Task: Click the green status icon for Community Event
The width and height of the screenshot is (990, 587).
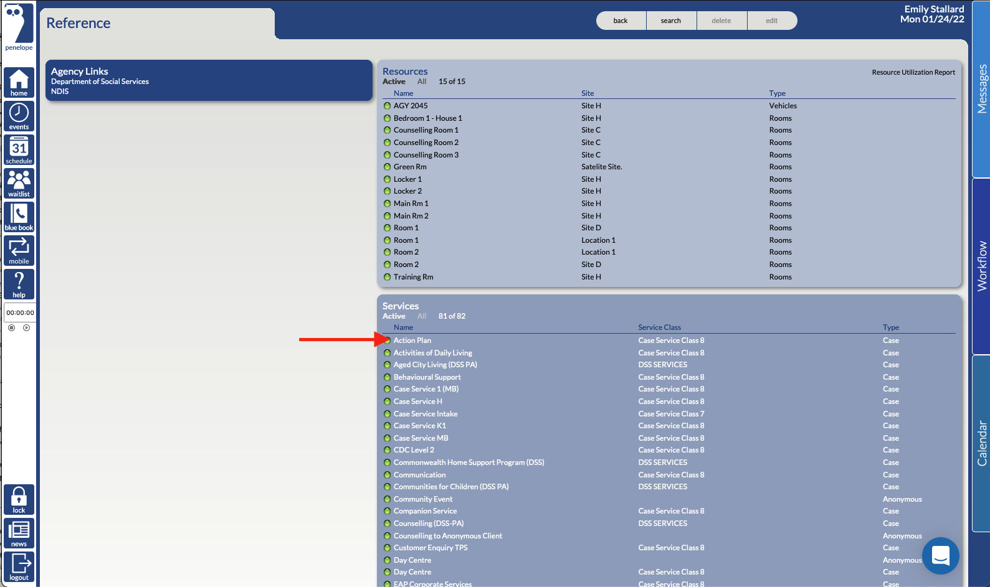Action: point(387,499)
